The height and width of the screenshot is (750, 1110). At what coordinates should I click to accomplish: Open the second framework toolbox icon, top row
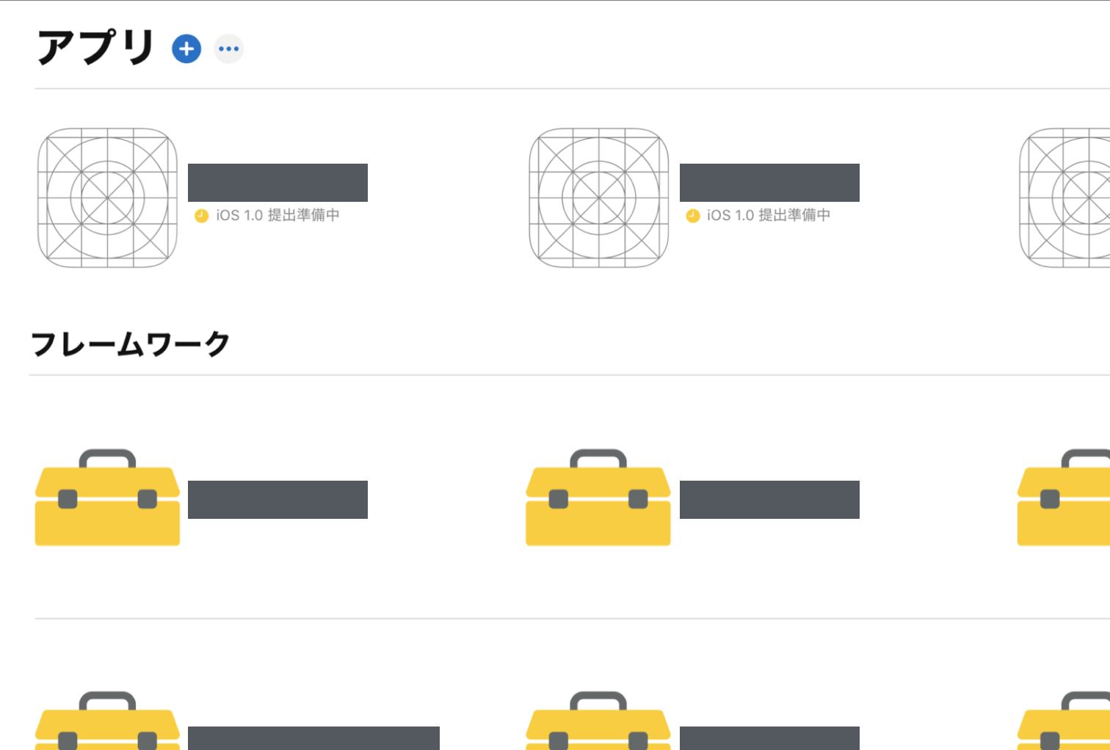point(598,498)
